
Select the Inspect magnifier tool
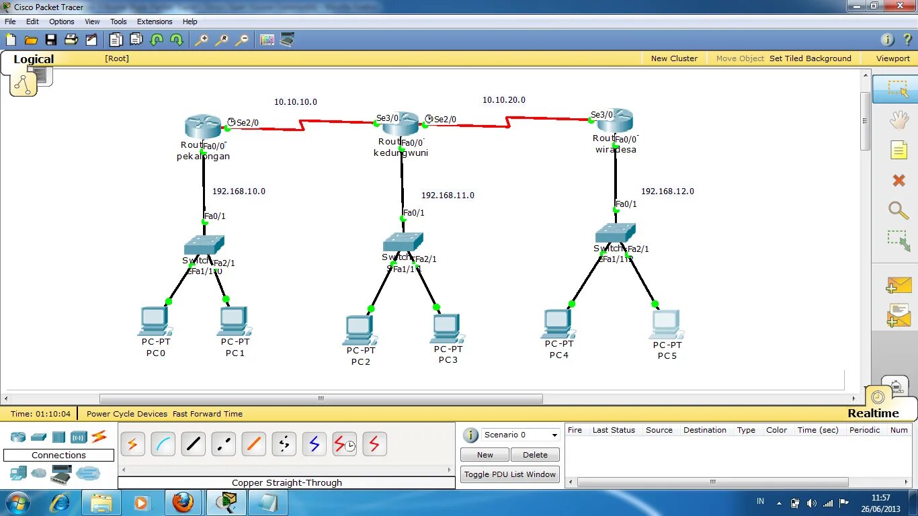(899, 210)
